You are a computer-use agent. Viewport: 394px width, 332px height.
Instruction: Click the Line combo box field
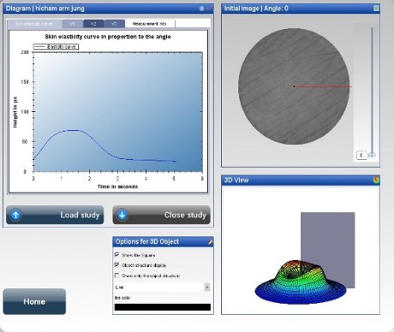pos(162,287)
